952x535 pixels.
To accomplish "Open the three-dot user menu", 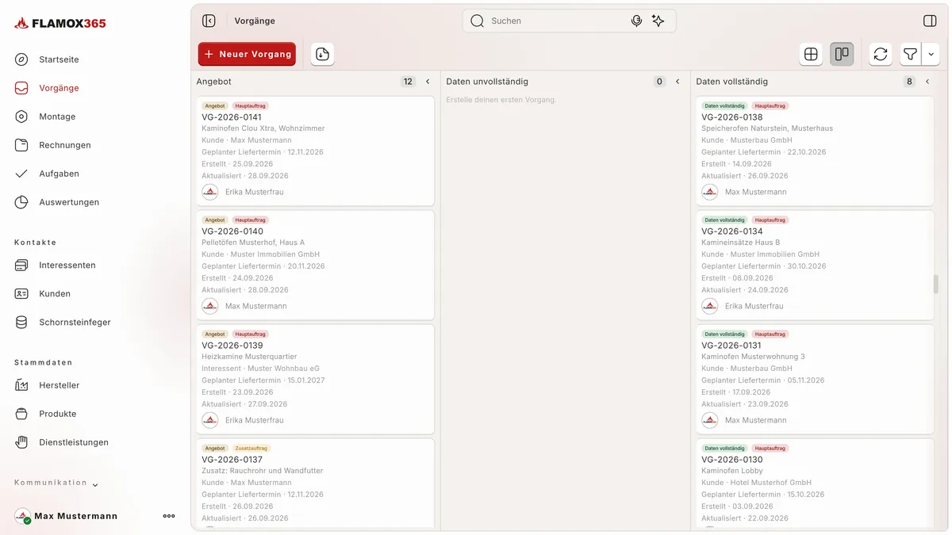I will tap(169, 516).
